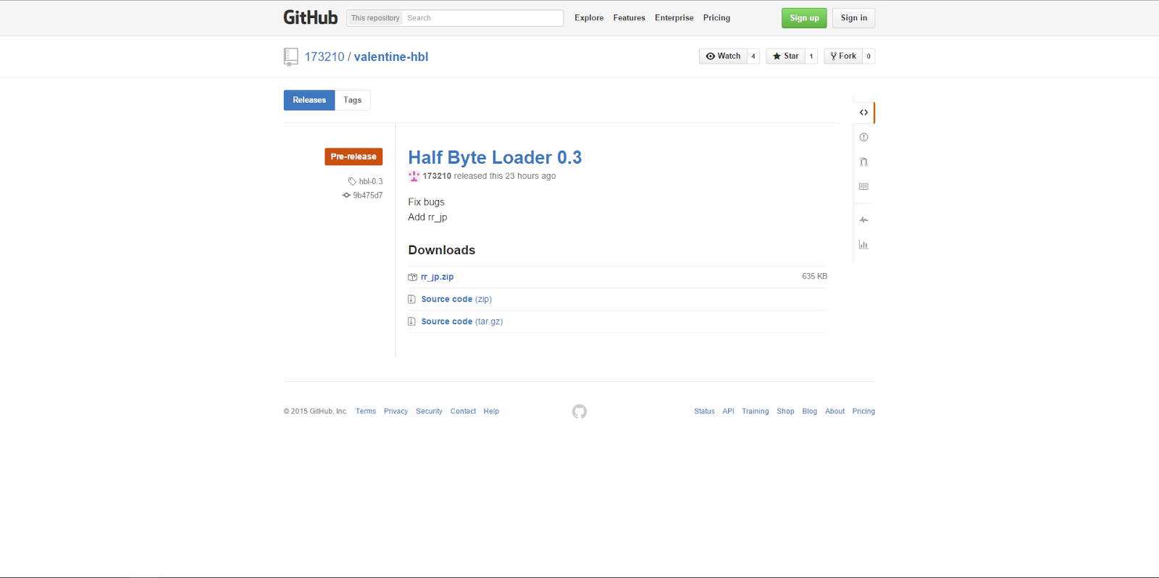Open the 173210 owner link in title
This screenshot has width=1159, height=578.
click(x=325, y=56)
